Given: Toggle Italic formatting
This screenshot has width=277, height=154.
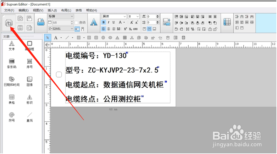Looking at the screenshot, I should point(108,22).
